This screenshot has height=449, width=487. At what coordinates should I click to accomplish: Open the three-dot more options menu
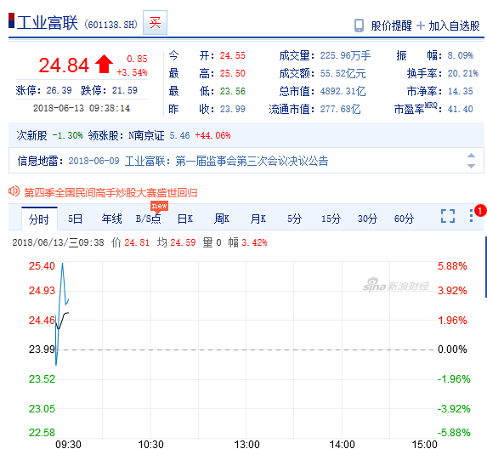click(471, 216)
